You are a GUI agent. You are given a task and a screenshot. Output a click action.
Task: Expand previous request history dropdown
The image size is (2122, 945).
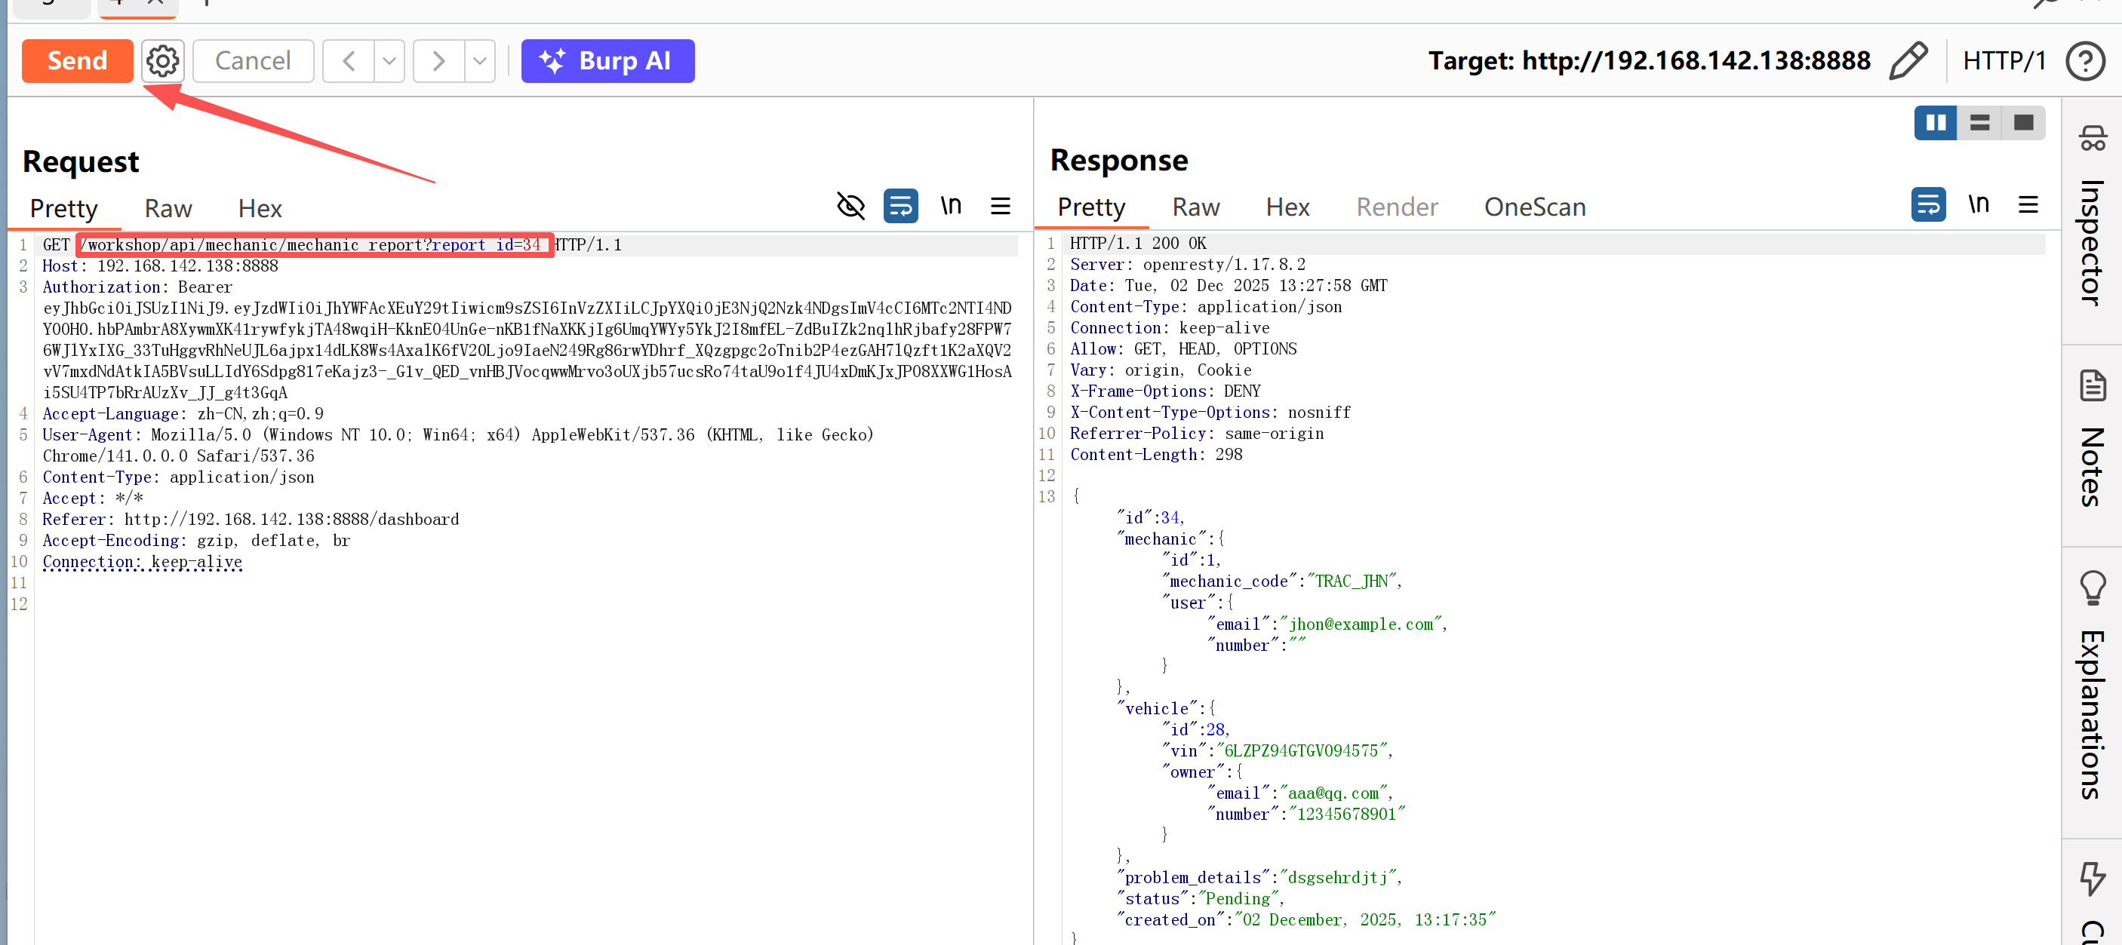coord(389,61)
